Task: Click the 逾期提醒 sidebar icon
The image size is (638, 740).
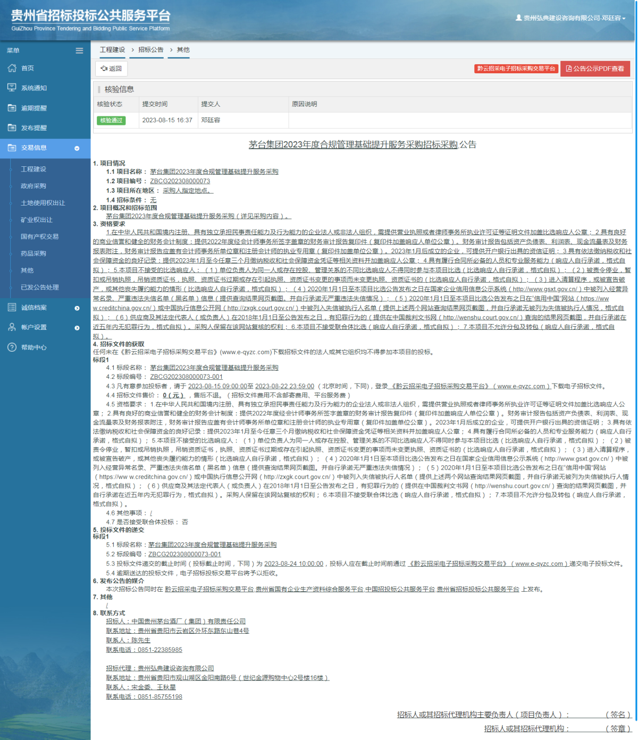Action: [12, 108]
